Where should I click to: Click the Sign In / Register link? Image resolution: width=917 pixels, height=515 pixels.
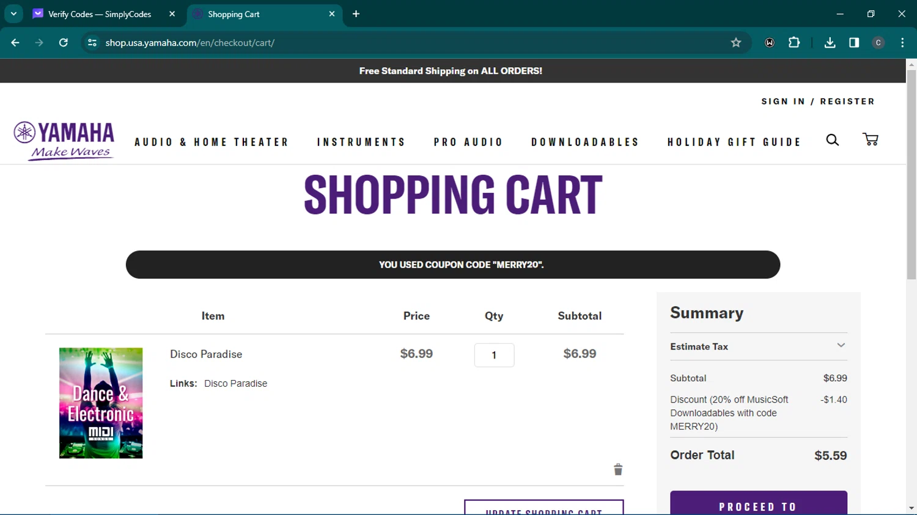[x=818, y=101]
